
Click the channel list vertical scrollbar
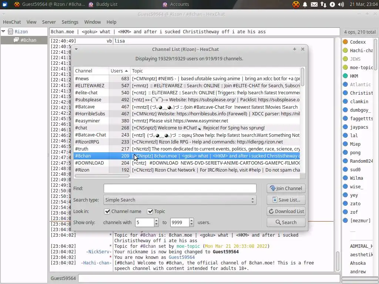coord(302,77)
